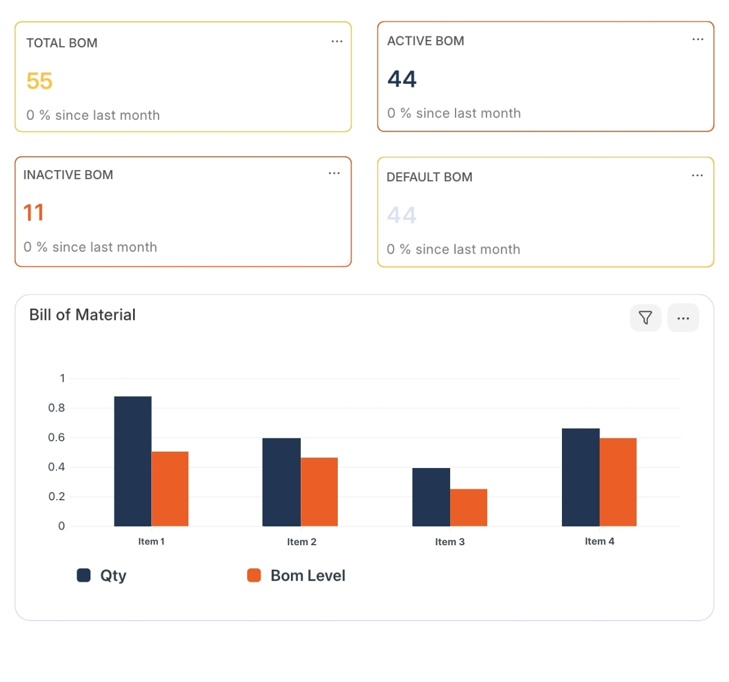729x682 pixels.
Task: Select the Item 1 Qty bar
Action: [x=132, y=461]
